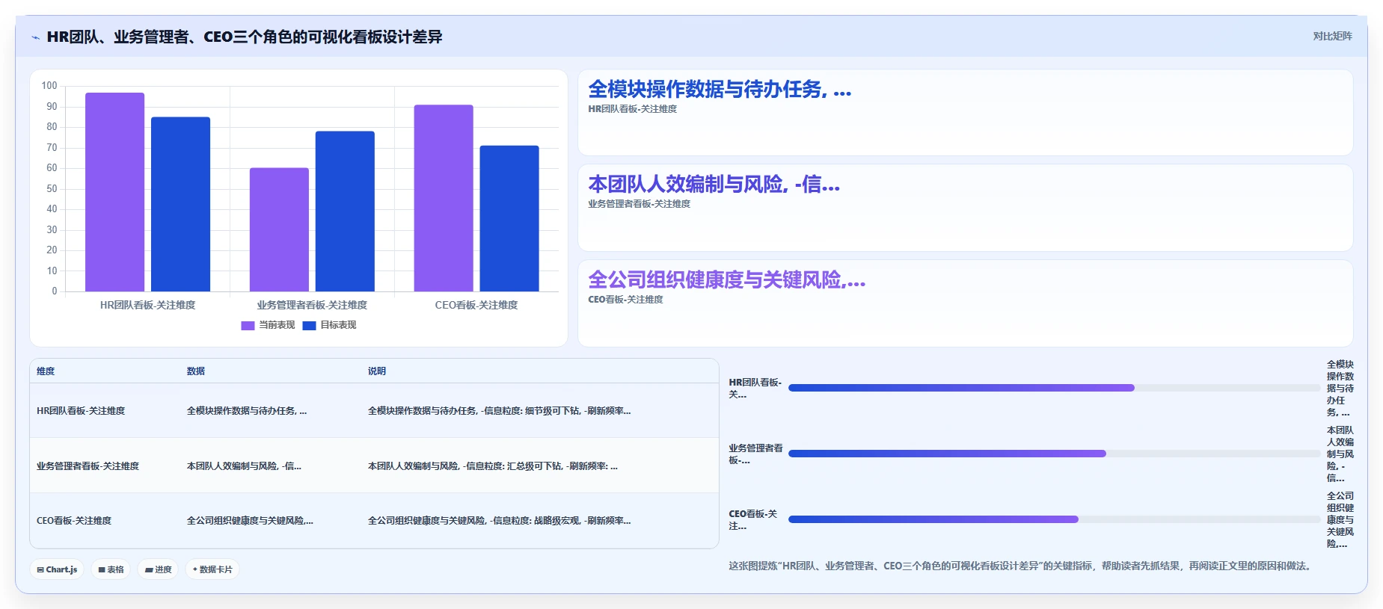The height and width of the screenshot is (609, 1383).
Task: Click x-axis label CEO看板-关注维度 in chart
Action: [x=476, y=305]
